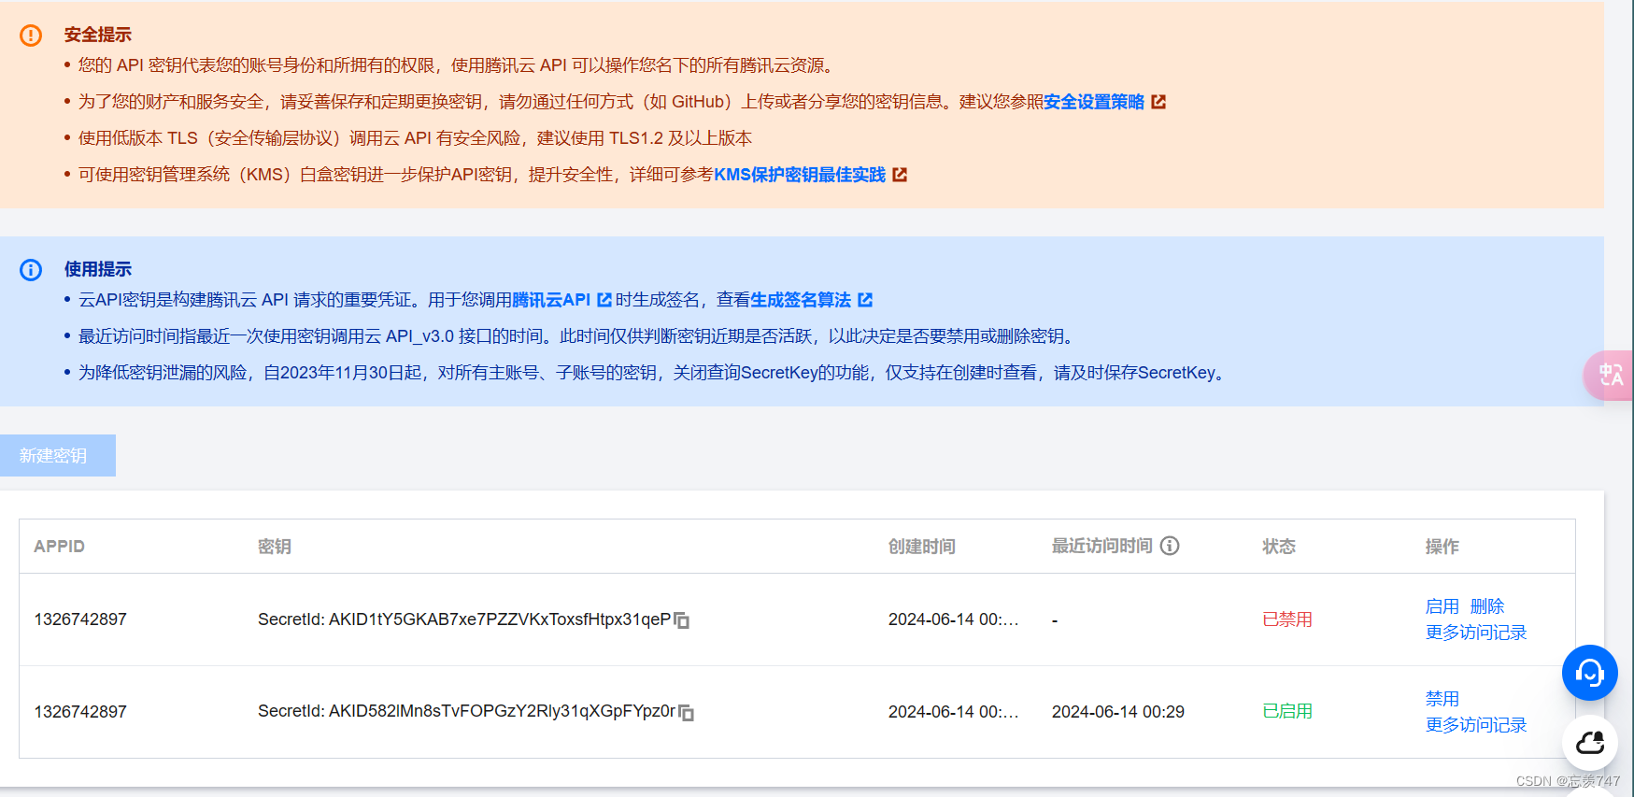Click the 操作 column header
Viewport: 1634px width, 797px height.
click(1442, 547)
